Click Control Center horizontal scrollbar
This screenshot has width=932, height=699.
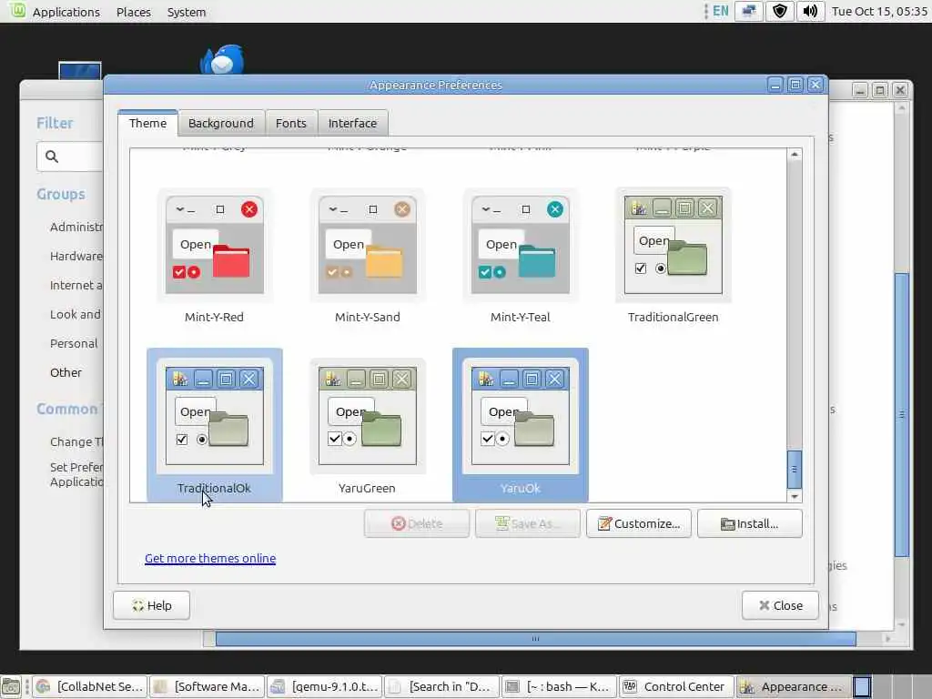(x=535, y=639)
